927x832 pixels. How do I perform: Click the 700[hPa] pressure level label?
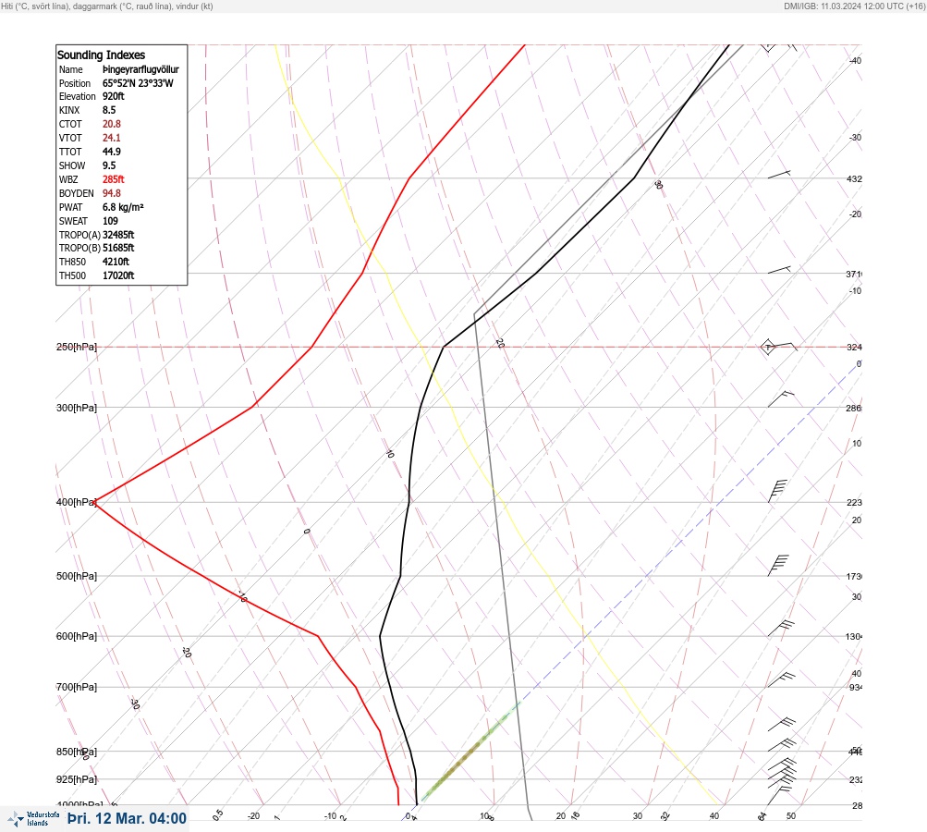pyautogui.click(x=77, y=687)
